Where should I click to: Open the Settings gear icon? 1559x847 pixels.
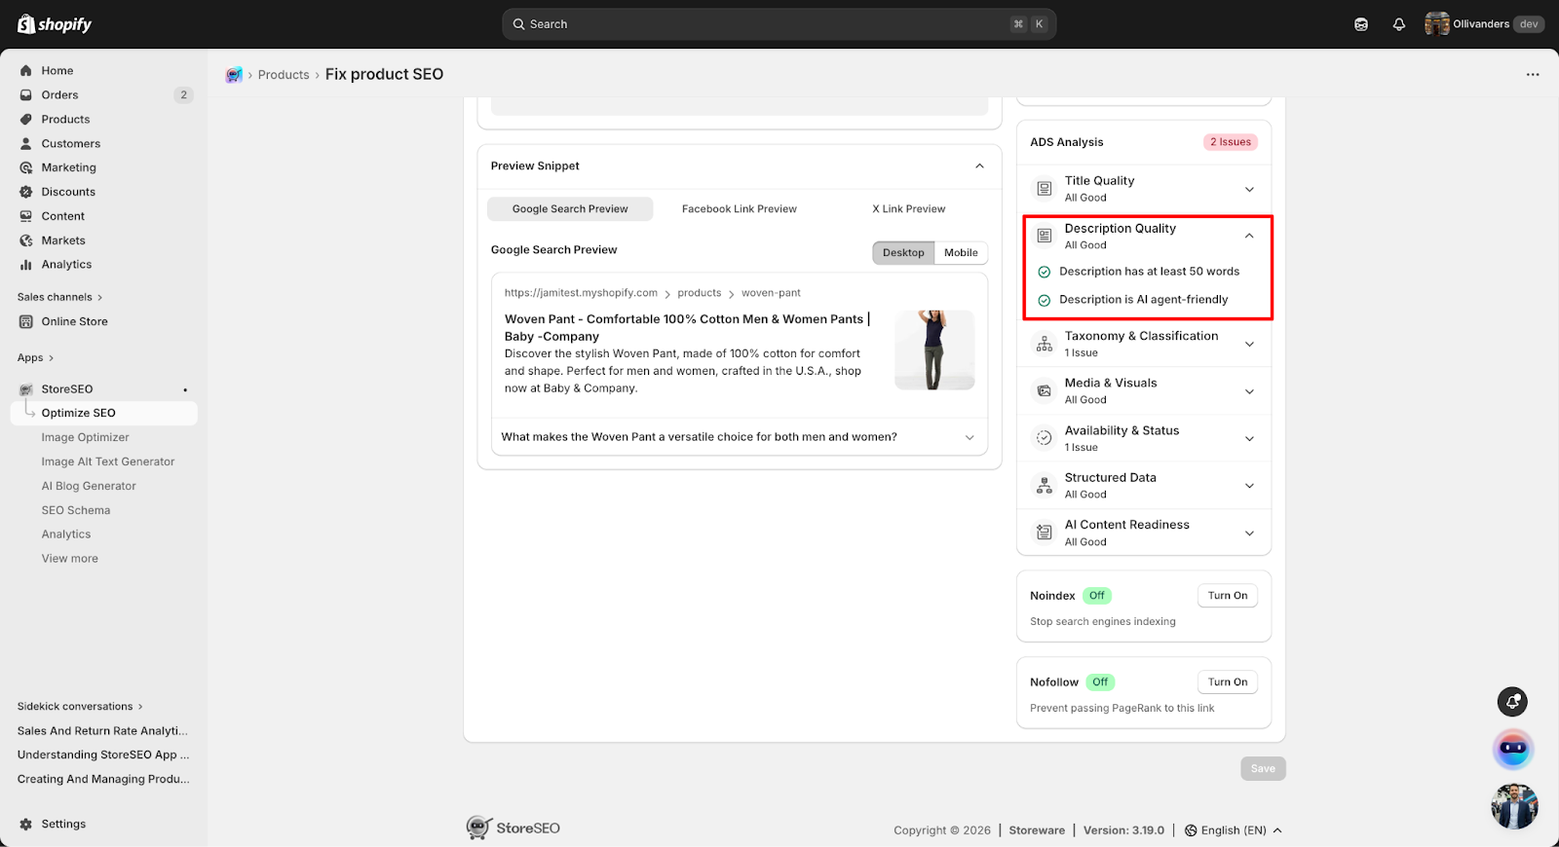[x=26, y=824]
